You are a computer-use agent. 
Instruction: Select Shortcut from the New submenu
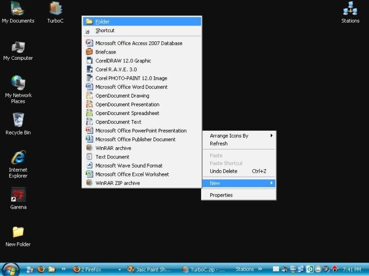click(142, 31)
